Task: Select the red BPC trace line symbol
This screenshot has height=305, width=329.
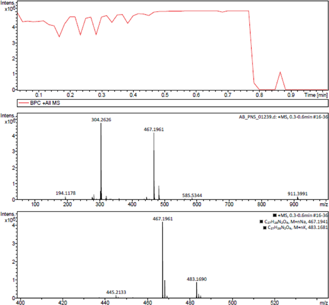Action: [x=24, y=102]
